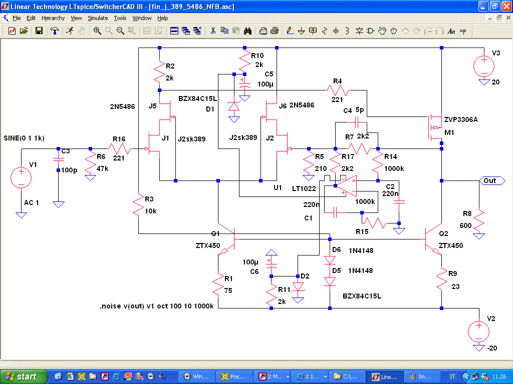Click the Copy toolbar icon
513x384 pixels.
click(x=224, y=30)
